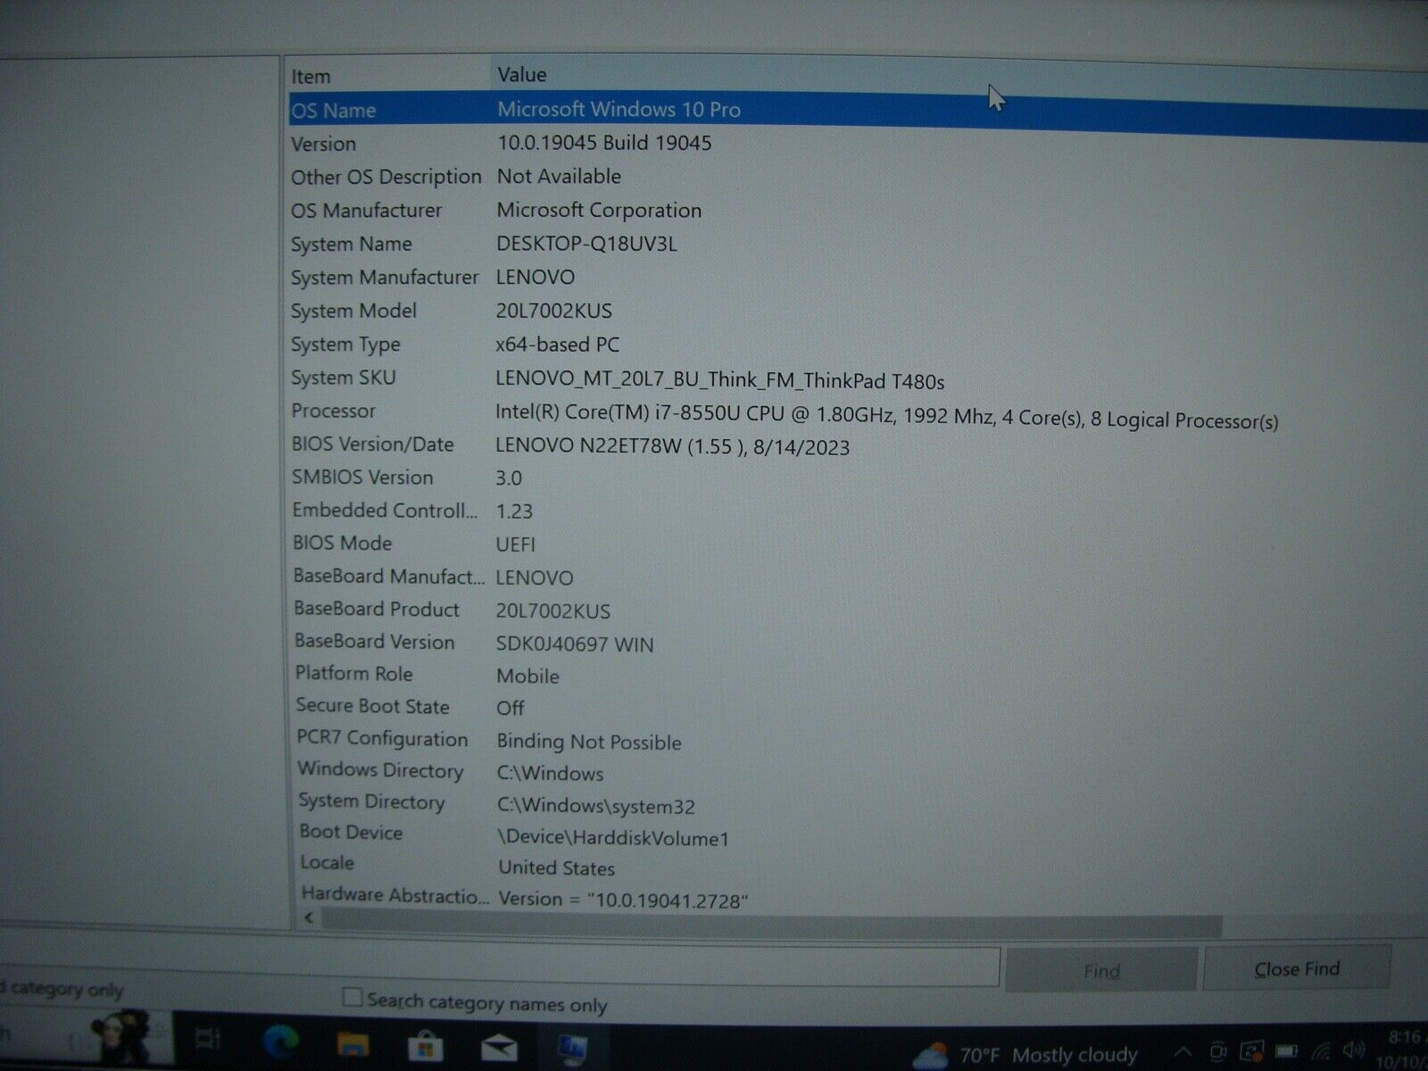Image resolution: width=1428 pixels, height=1071 pixels.
Task: Open the weather widget showing 70°F
Action: tap(1026, 1055)
